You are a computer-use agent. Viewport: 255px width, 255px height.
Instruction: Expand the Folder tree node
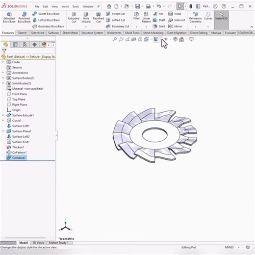click(x=3, y=62)
